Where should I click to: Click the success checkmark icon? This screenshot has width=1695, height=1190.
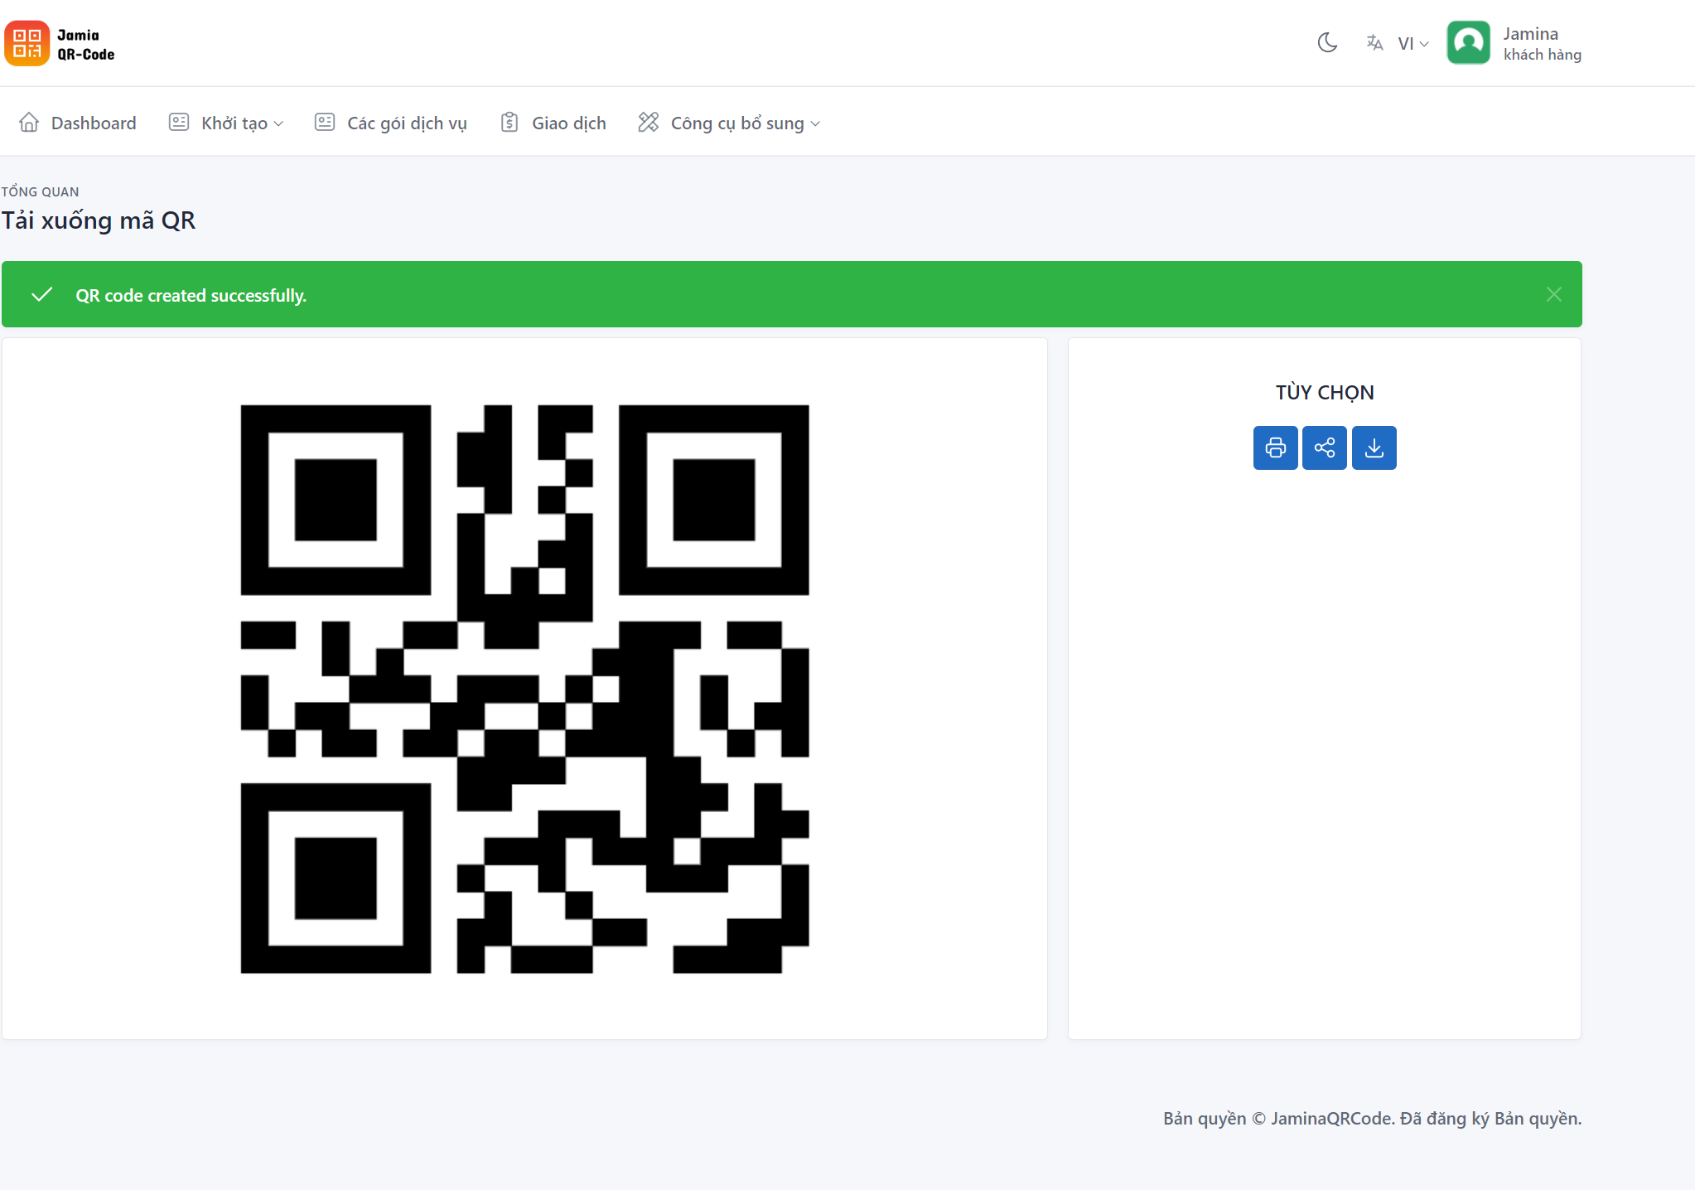coord(42,294)
